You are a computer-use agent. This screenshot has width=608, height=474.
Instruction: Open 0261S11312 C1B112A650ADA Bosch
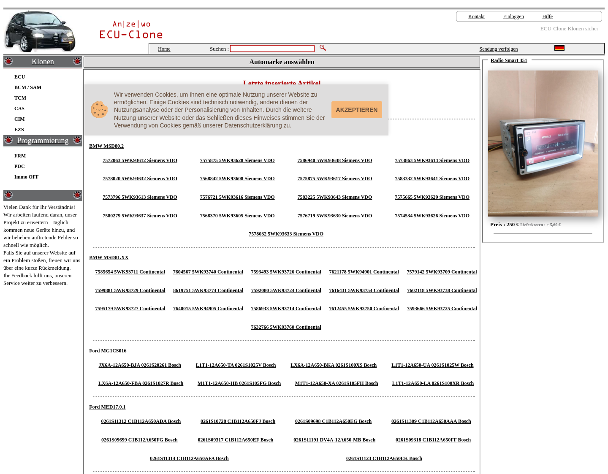pos(141,421)
